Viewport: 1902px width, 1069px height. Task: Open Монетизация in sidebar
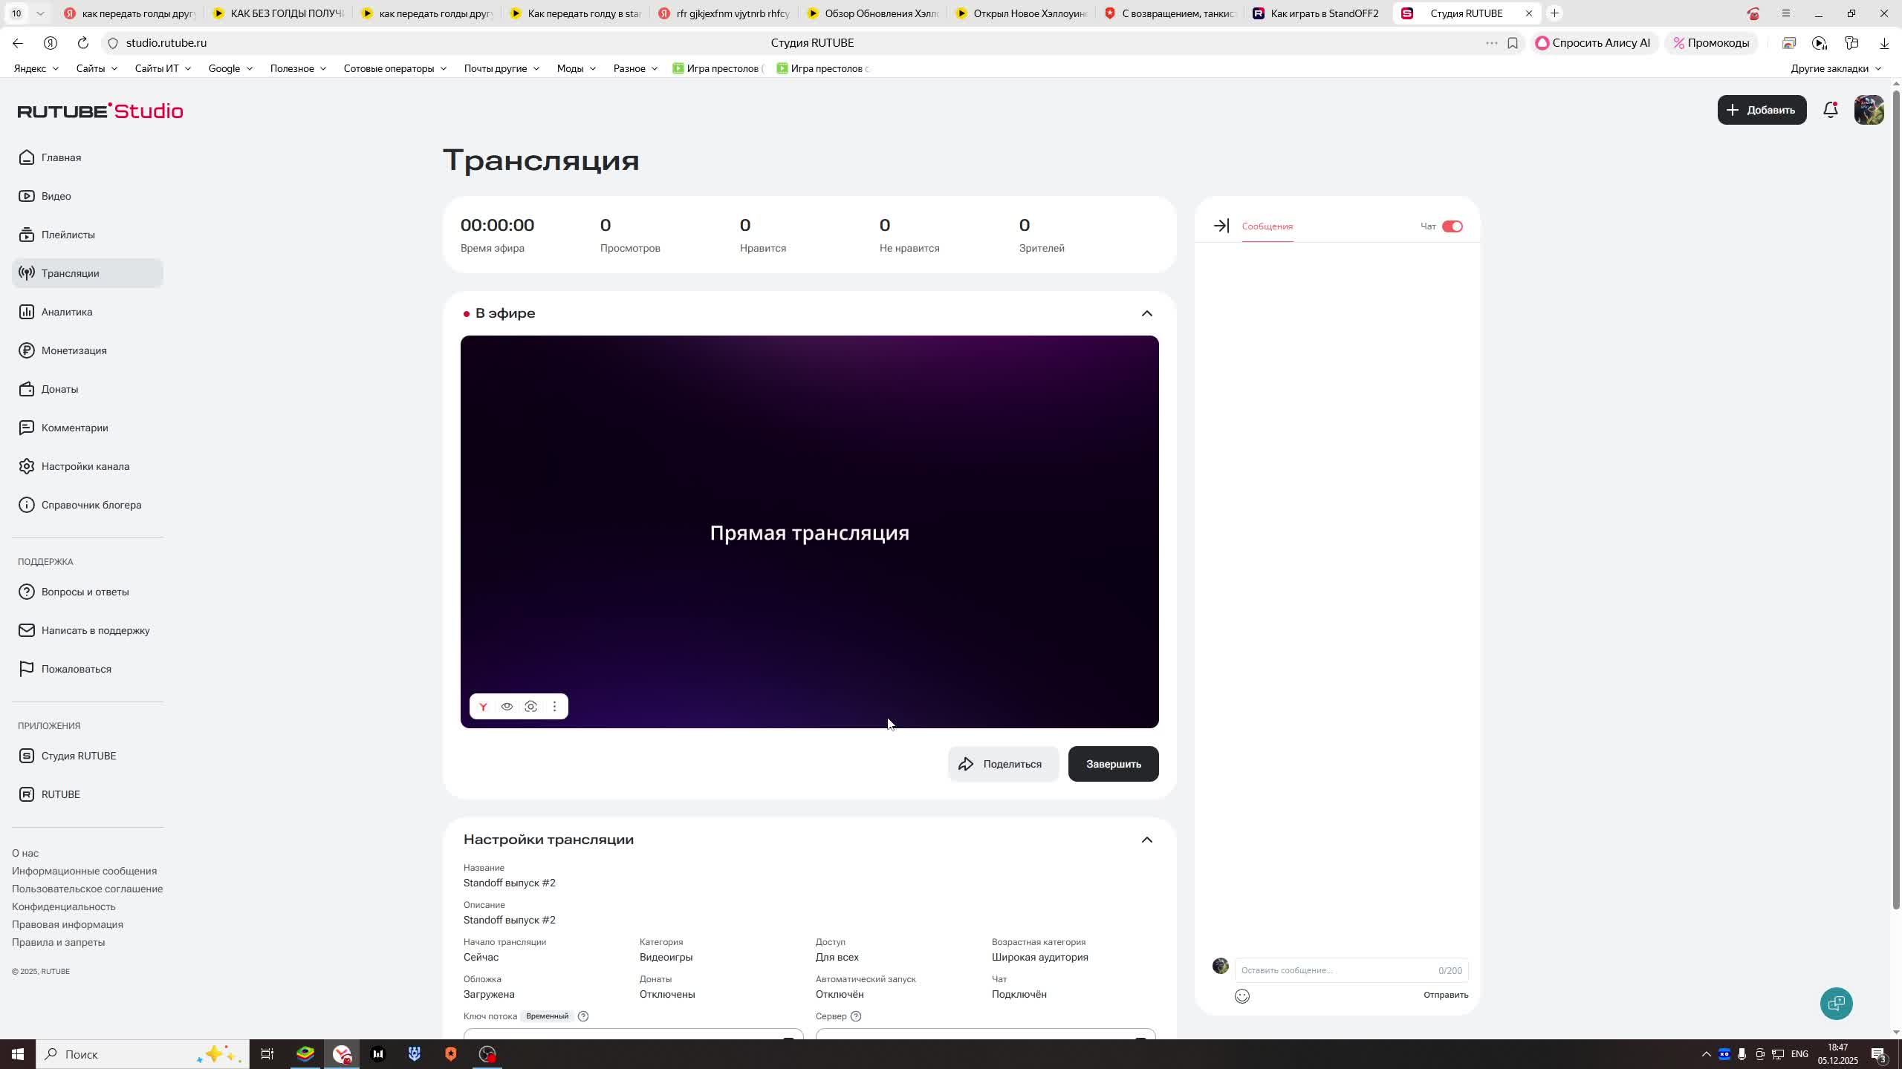[74, 350]
